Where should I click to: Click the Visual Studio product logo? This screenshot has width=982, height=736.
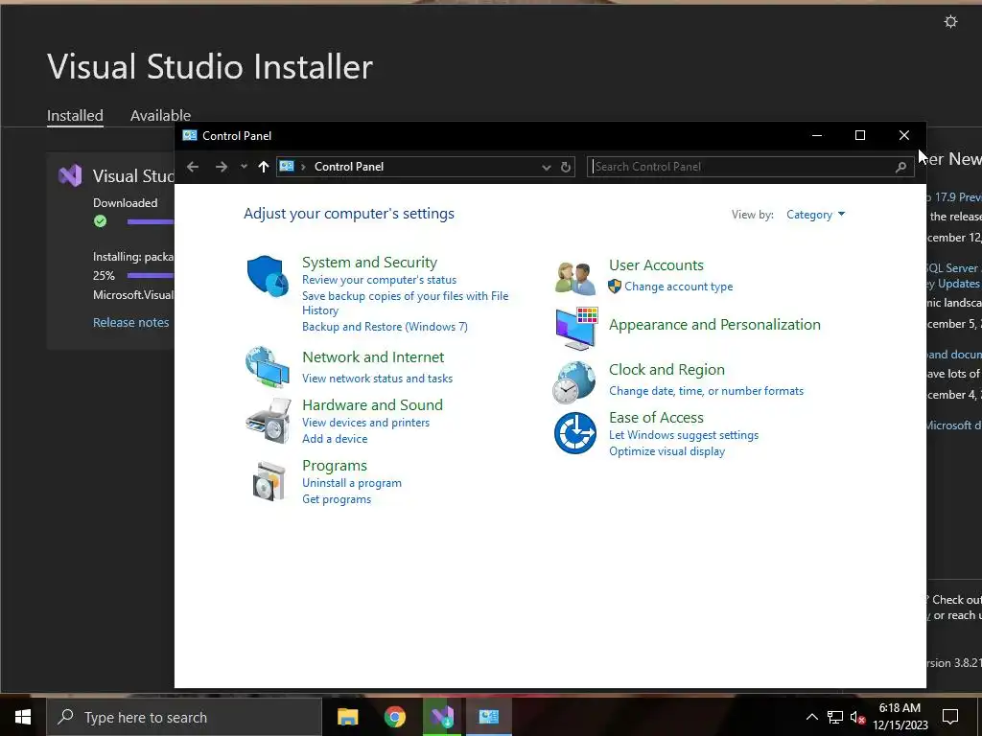click(69, 176)
